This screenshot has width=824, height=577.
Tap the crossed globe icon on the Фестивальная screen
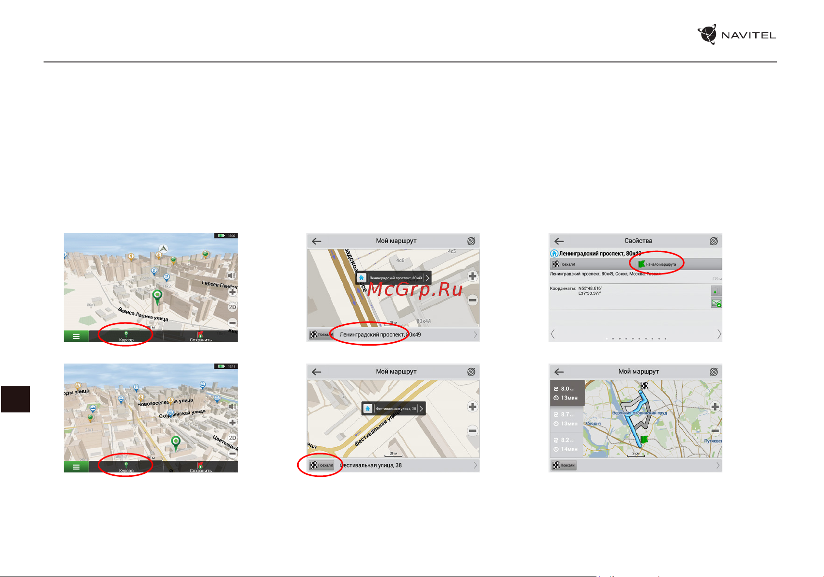click(x=471, y=372)
